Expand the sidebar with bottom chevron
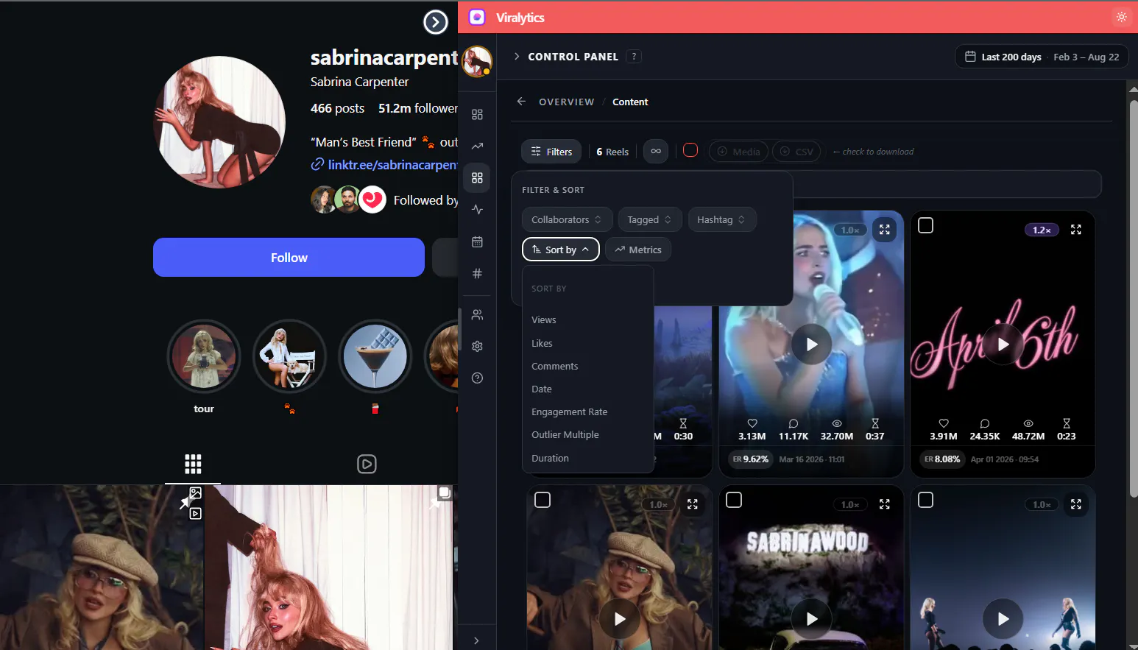Image resolution: width=1138 pixels, height=650 pixels. (x=477, y=640)
